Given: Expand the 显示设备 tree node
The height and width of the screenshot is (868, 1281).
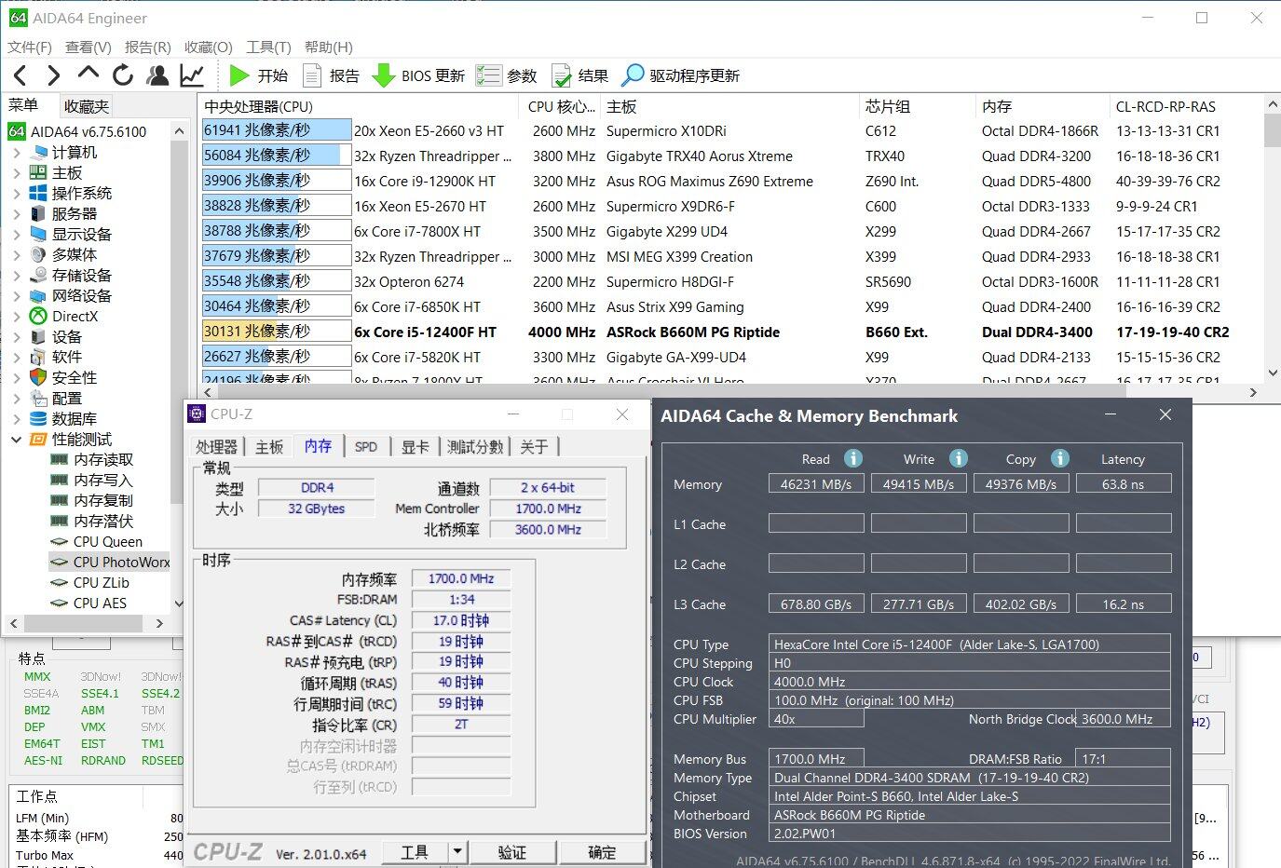Looking at the screenshot, I should 17,234.
